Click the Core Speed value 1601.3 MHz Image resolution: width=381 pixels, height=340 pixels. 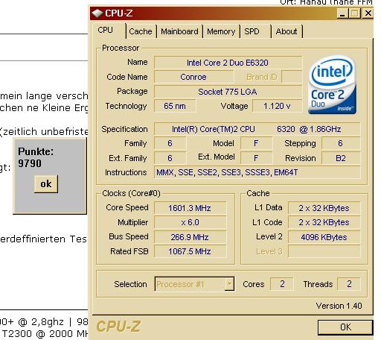click(190, 208)
